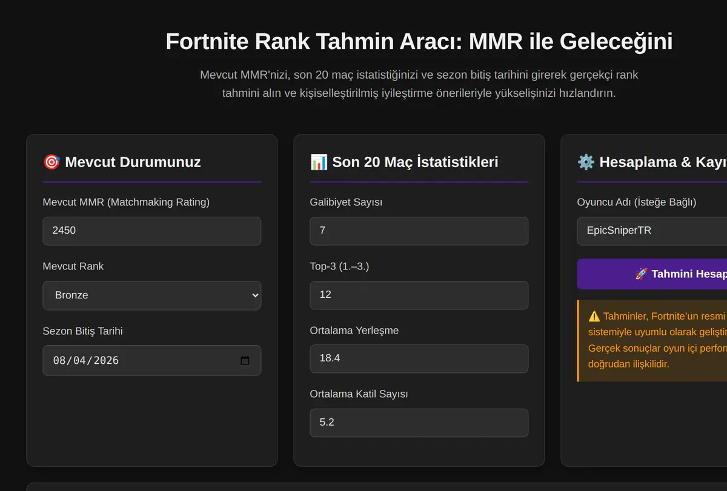Click the Sezon Bitiş Tarihi date field
This screenshot has width=727, height=491.
[x=151, y=360]
